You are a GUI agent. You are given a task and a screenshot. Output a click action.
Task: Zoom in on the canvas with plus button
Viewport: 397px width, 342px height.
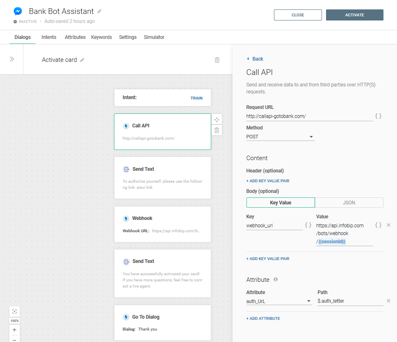[14, 330]
